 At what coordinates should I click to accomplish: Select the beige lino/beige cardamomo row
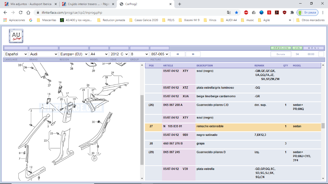[233, 97]
